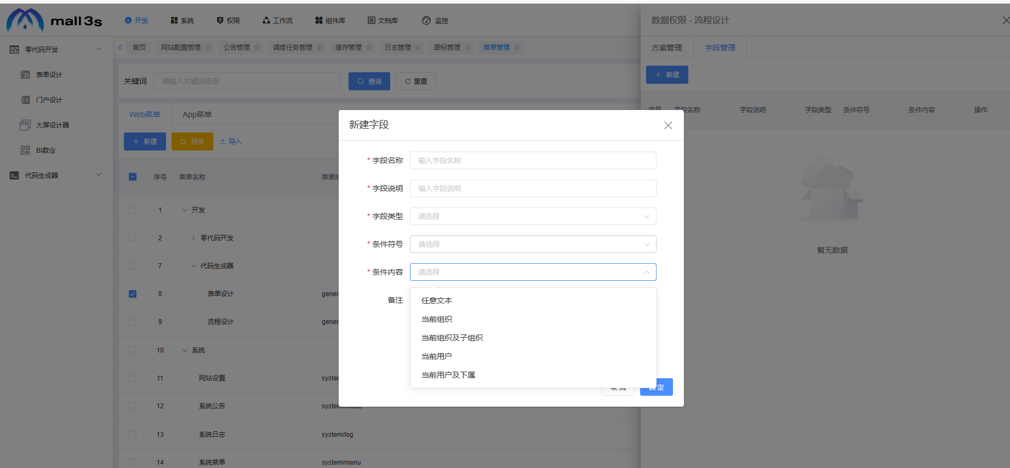Select 当前用户 option
Viewport: 1010px width, 468px height.
pyautogui.click(x=533, y=356)
